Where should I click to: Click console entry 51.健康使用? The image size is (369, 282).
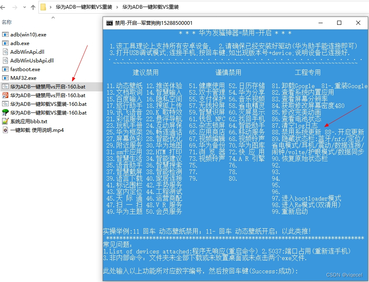[207, 86]
